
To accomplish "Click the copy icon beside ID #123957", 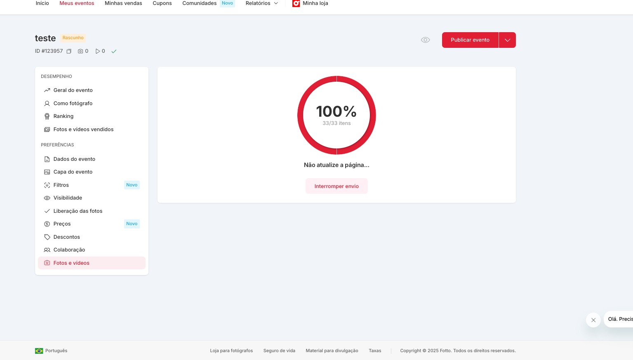I will pyautogui.click(x=69, y=52).
